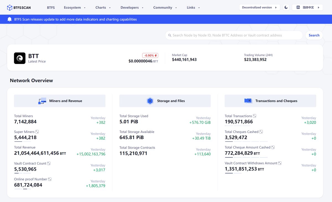Click the BTFS Scan update announcement banner text
Screen dimensions: 332x202
point(76,19)
